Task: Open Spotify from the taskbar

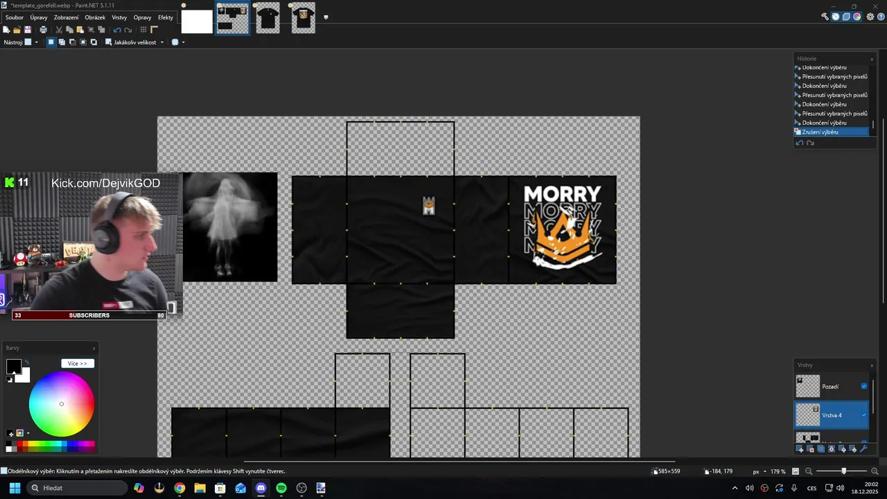Action: point(281,488)
